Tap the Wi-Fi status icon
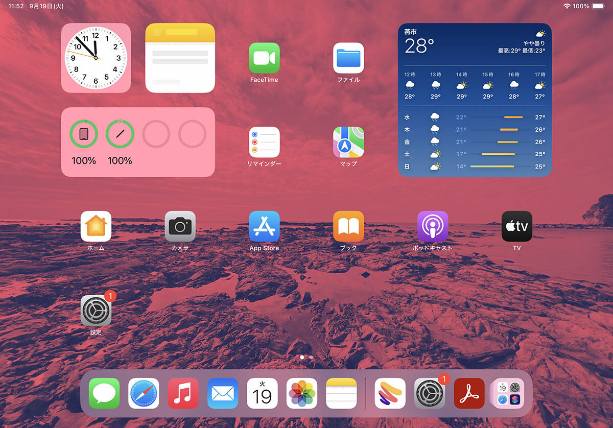The width and height of the screenshot is (613, 428). [x=567, y=6]
